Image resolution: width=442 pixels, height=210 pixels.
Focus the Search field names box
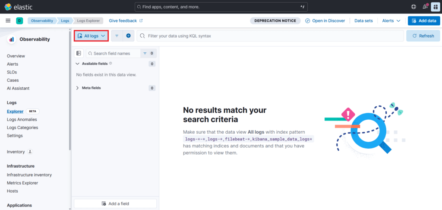(x=113, y=53)
